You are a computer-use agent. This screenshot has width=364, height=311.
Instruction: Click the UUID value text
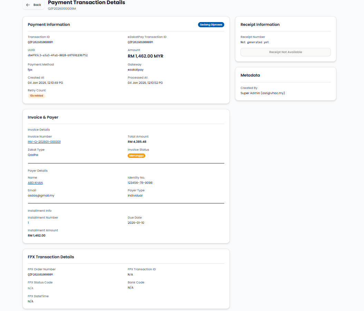coord(58,55)
